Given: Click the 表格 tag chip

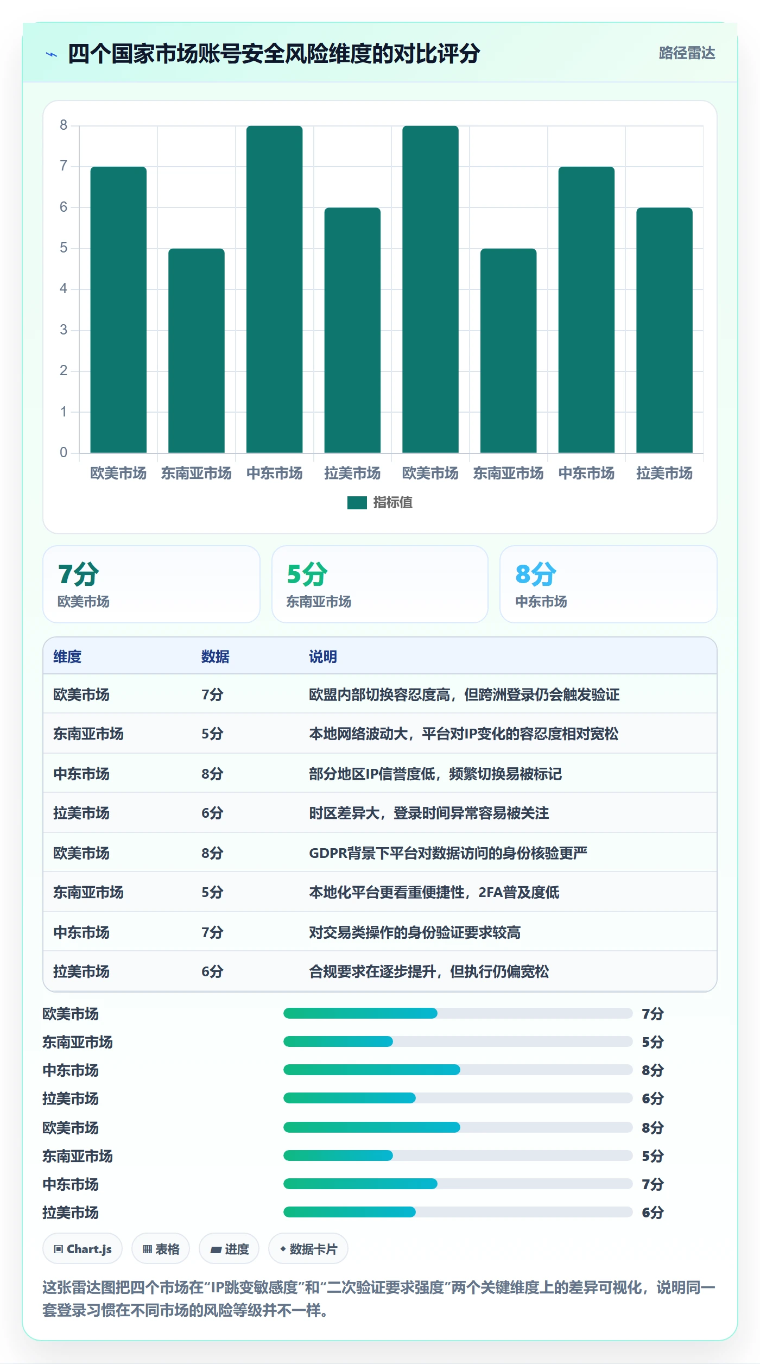Looking at the screenshot, I should [161, 1249].
